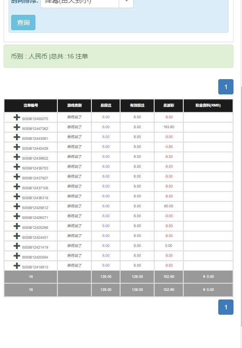Viewport: 242px width, 348px height.
Task: Open details of record 5055612440428
Action: (x=17, y=147)
